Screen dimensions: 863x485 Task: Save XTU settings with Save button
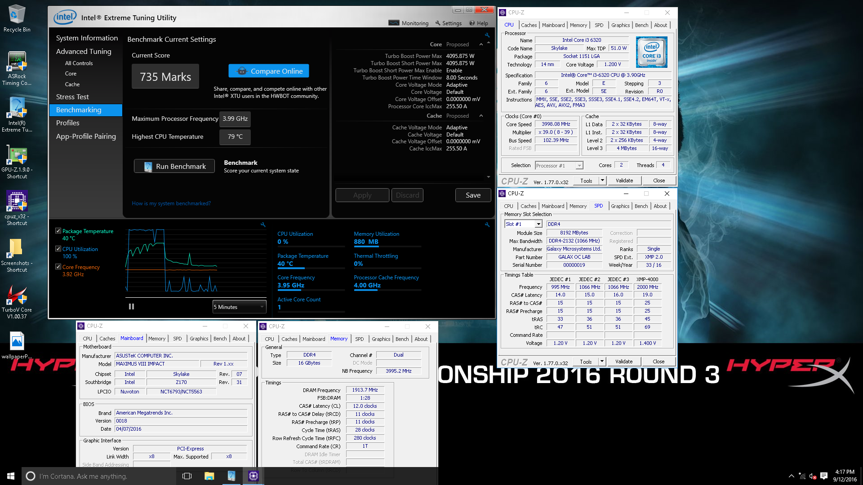click(x=473, y=195)
